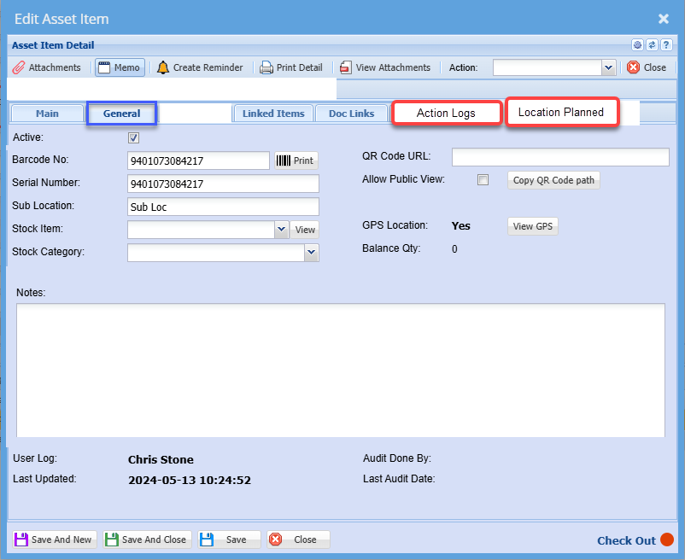This screenshot has height=560, width=685.
Task: Create Reminder with the bell icon
Action: click(200, 67)
